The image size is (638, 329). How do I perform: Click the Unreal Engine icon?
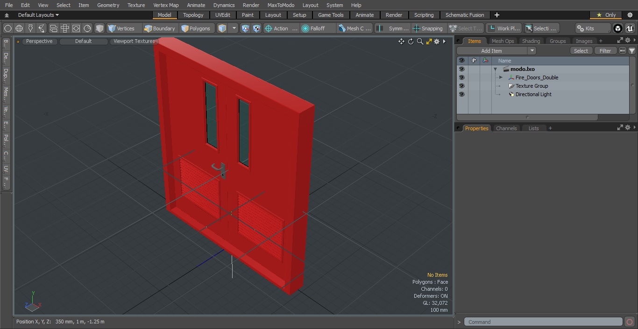pos(630,28)
